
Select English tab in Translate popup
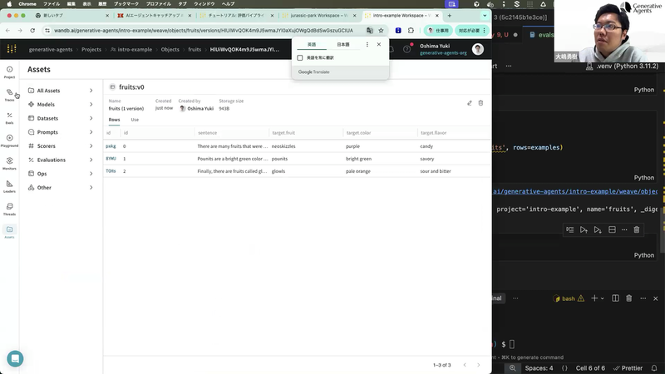coord(312,45)
